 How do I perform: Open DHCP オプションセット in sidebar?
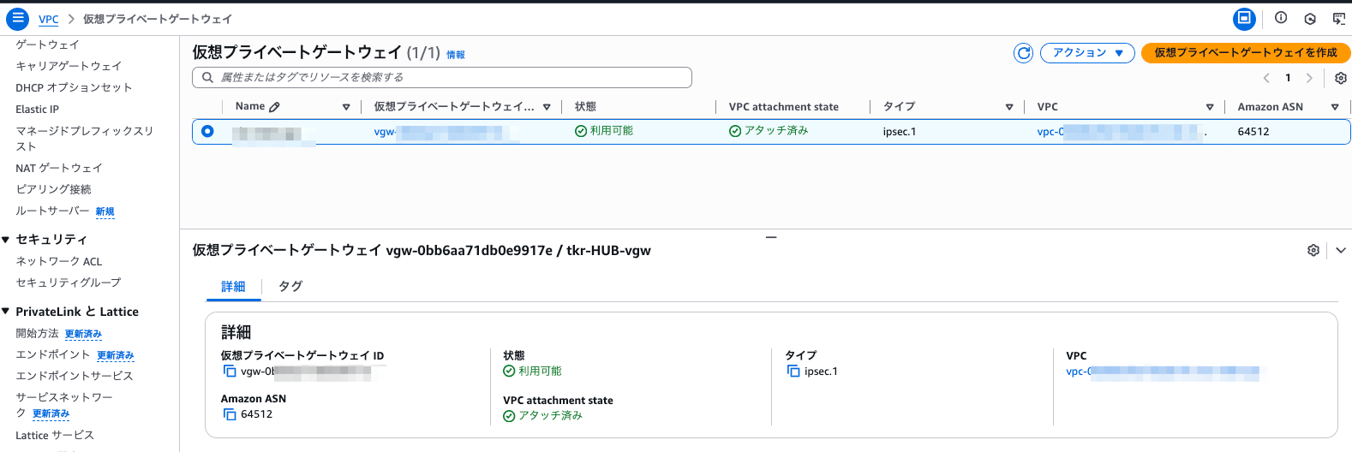(x=74, y=87)
